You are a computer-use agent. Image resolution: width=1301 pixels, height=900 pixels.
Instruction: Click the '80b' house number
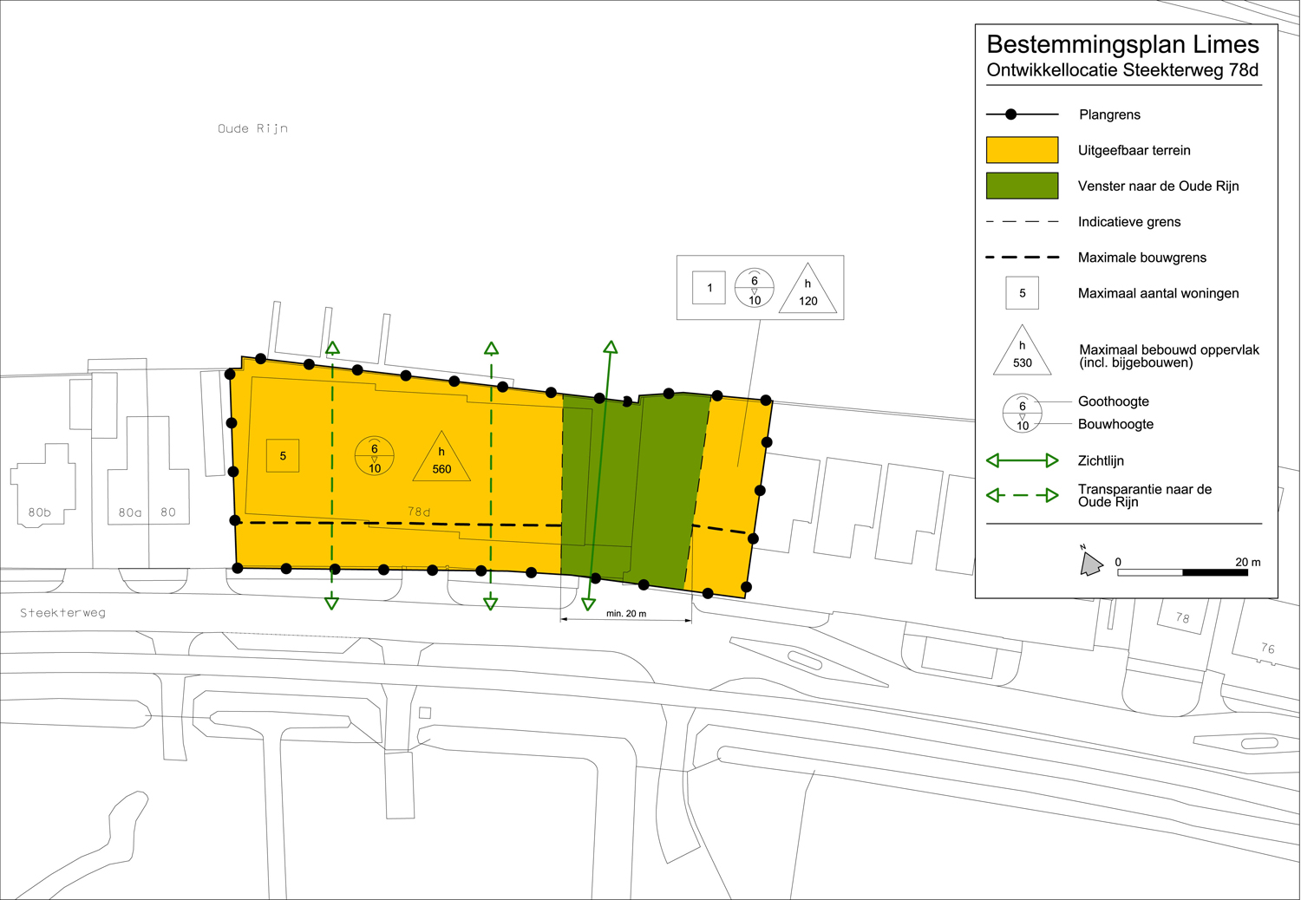(39, 512)
